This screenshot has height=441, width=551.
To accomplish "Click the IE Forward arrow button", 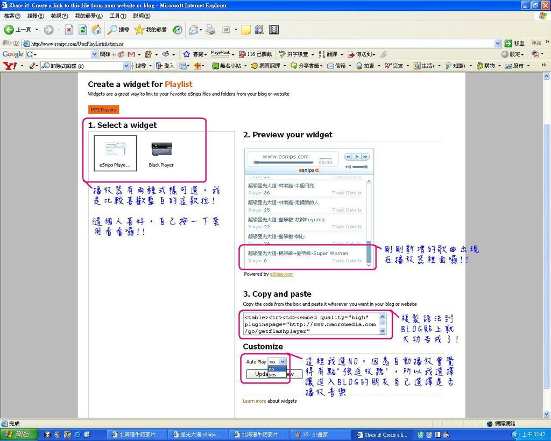I will click(48, 30).
